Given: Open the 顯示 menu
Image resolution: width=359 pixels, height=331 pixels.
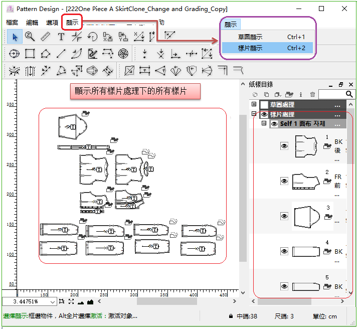Looking at the screenshot, I should click(x=72, y=23).
